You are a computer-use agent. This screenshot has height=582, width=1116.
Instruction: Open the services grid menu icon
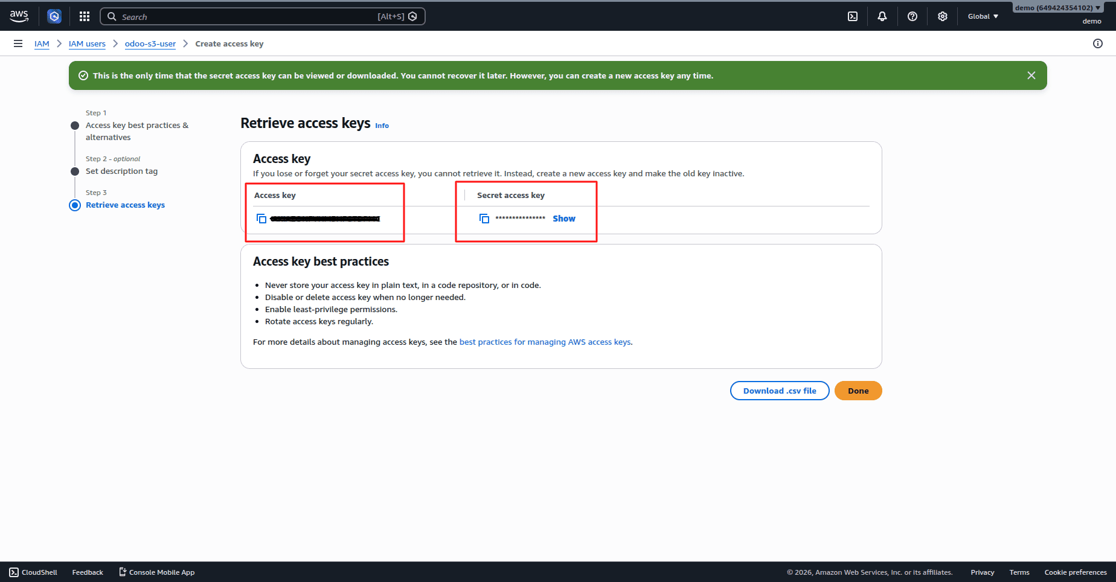tap(85, 16)
